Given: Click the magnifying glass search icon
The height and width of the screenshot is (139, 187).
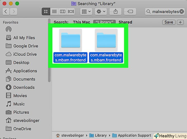Looking at the screenshot, I should (148, 12).
